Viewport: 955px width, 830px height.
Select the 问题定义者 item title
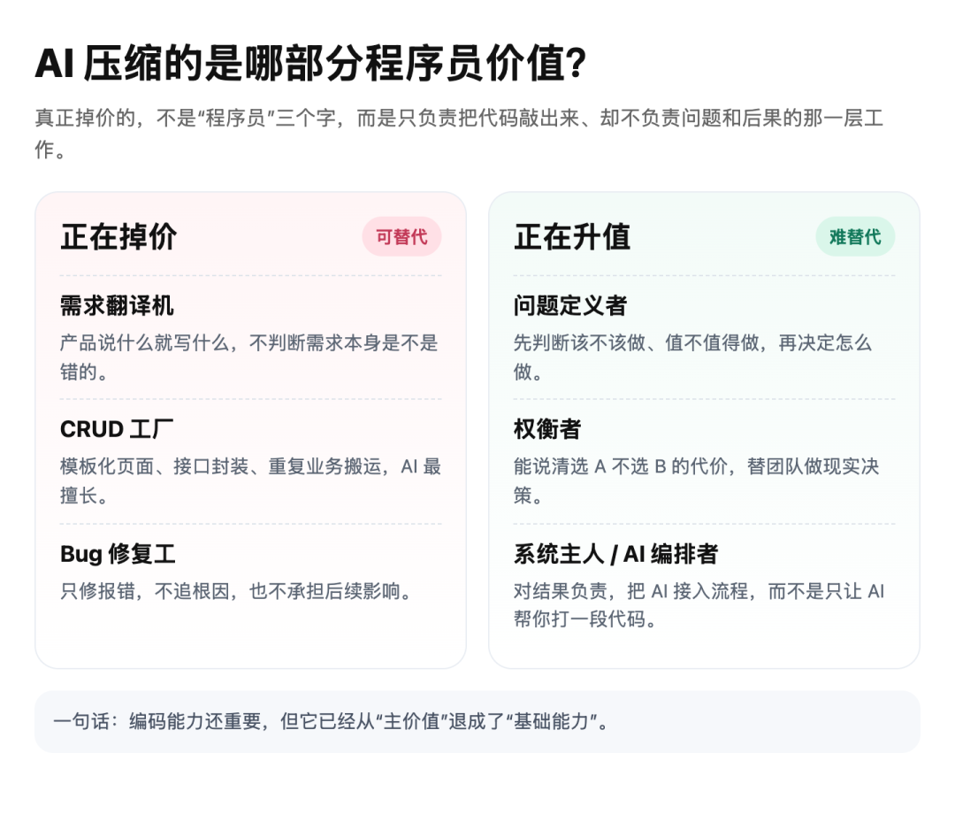570,305
